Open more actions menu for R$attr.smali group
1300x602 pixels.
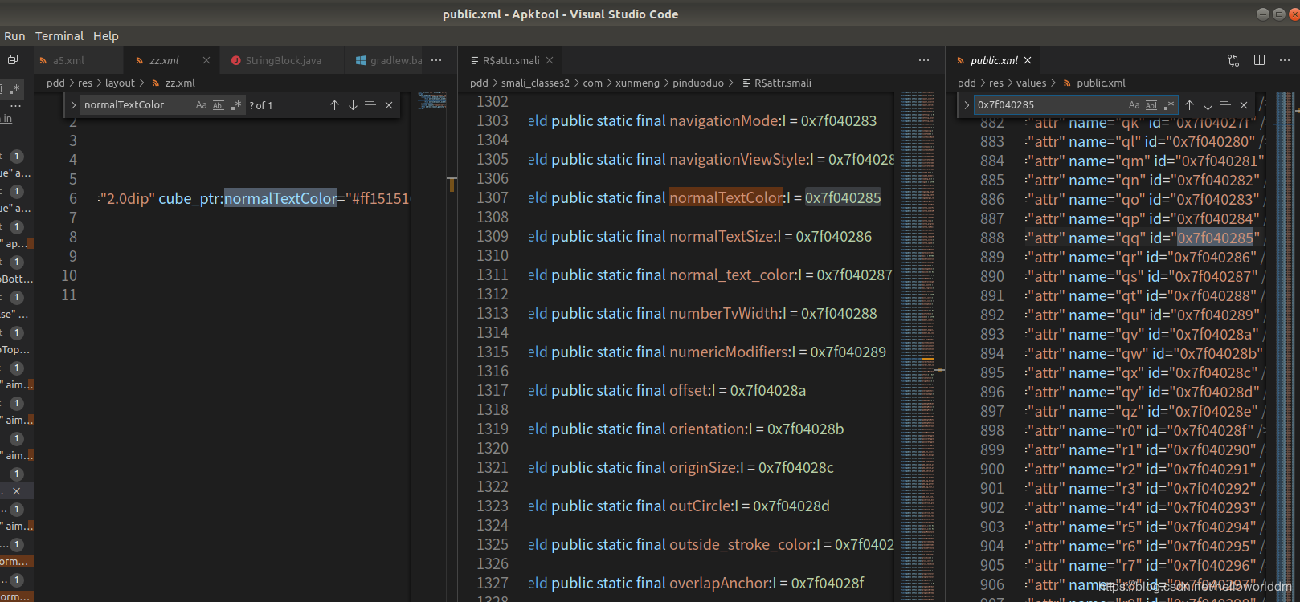pyautogui.click(x=924, y=60)
